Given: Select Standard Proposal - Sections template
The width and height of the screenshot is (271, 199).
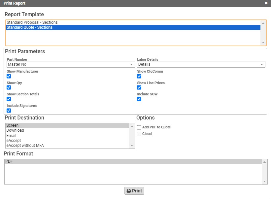Looking at the screenshot, I should click(32, 22).
